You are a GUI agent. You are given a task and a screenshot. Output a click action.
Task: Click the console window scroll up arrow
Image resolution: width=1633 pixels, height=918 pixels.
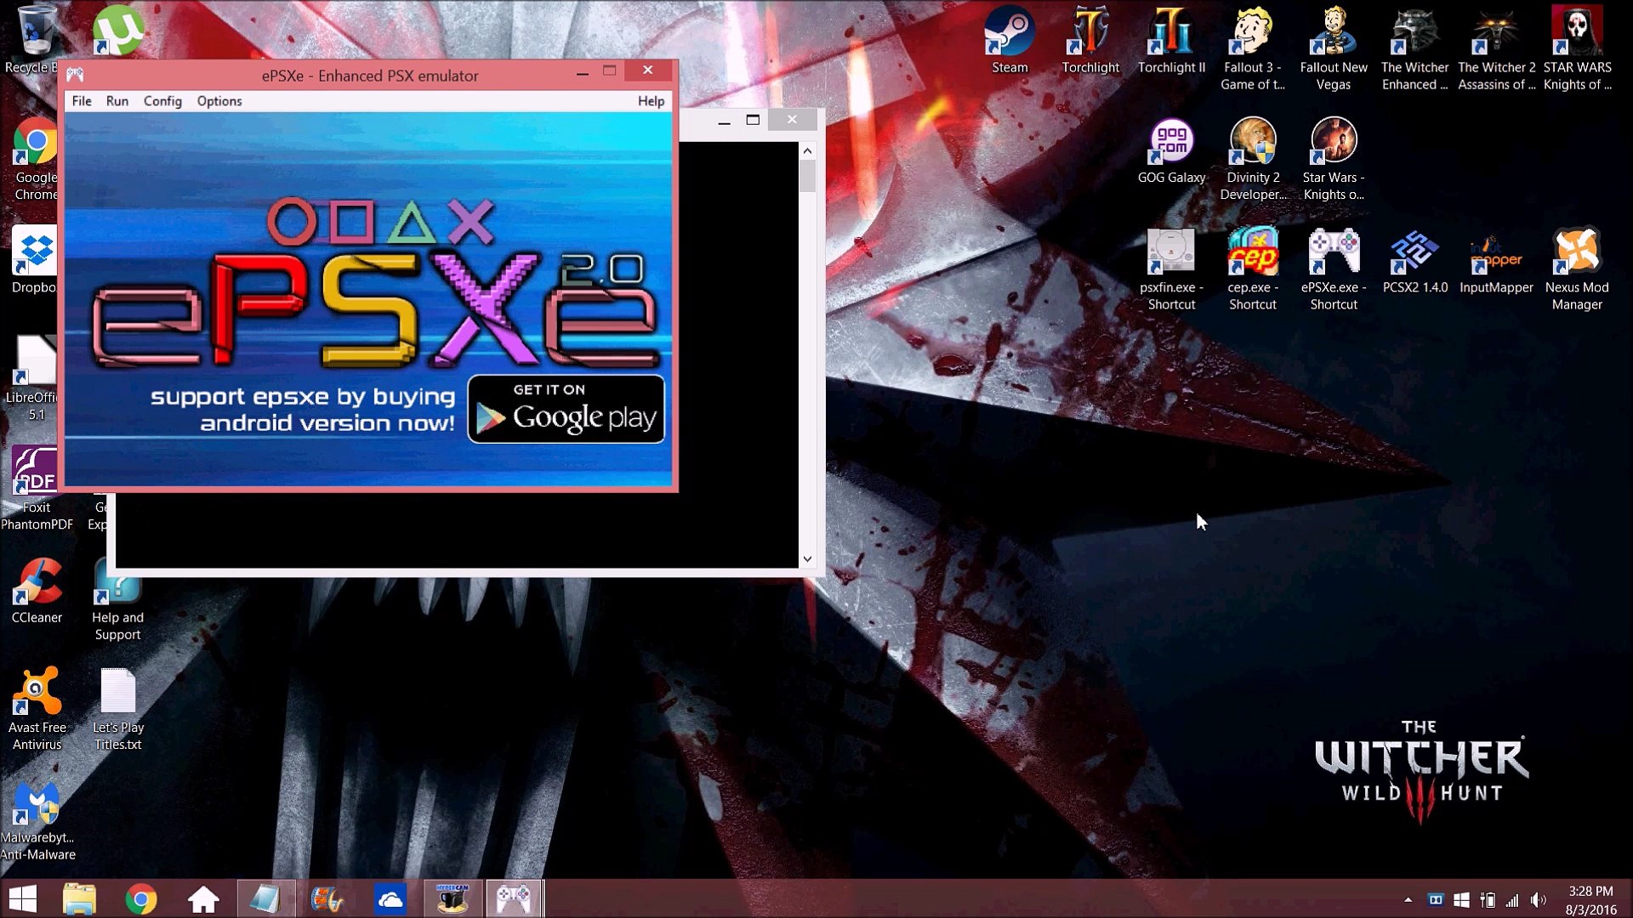click(x=807, y=151)
